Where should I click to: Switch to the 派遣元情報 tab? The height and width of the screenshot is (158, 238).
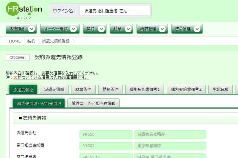pos(54,90)
